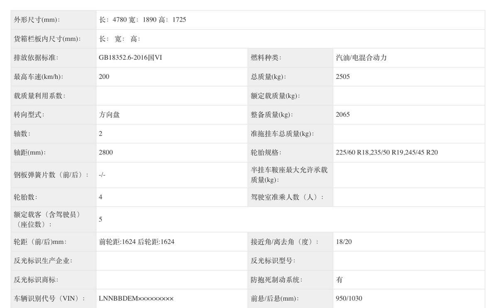
Task: Click the 反光标识型号 label
Action: pyautogui.click(x=273, y=261)
